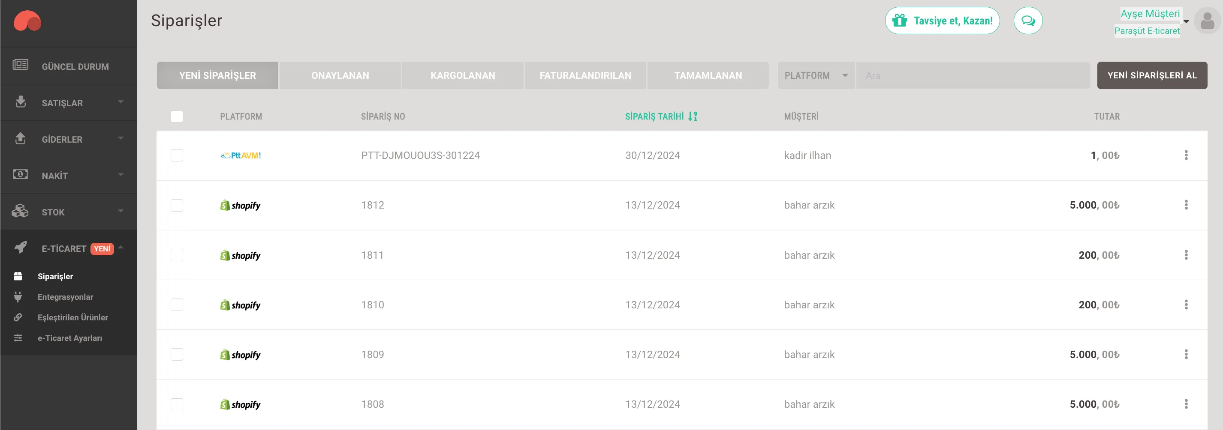The width and height of the screenshot is (1223, 430).
Task: Click the user avatar picture
Action: click(1207, 21)
